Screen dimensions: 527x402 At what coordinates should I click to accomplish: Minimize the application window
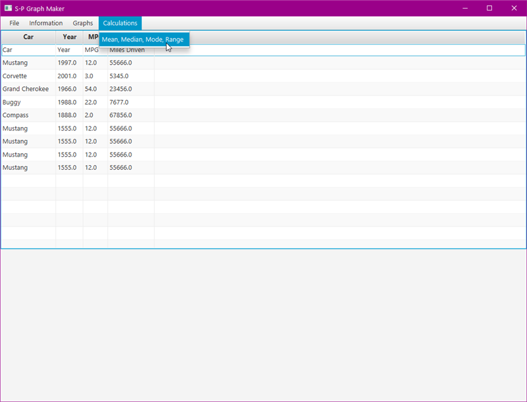coord(464,8)
